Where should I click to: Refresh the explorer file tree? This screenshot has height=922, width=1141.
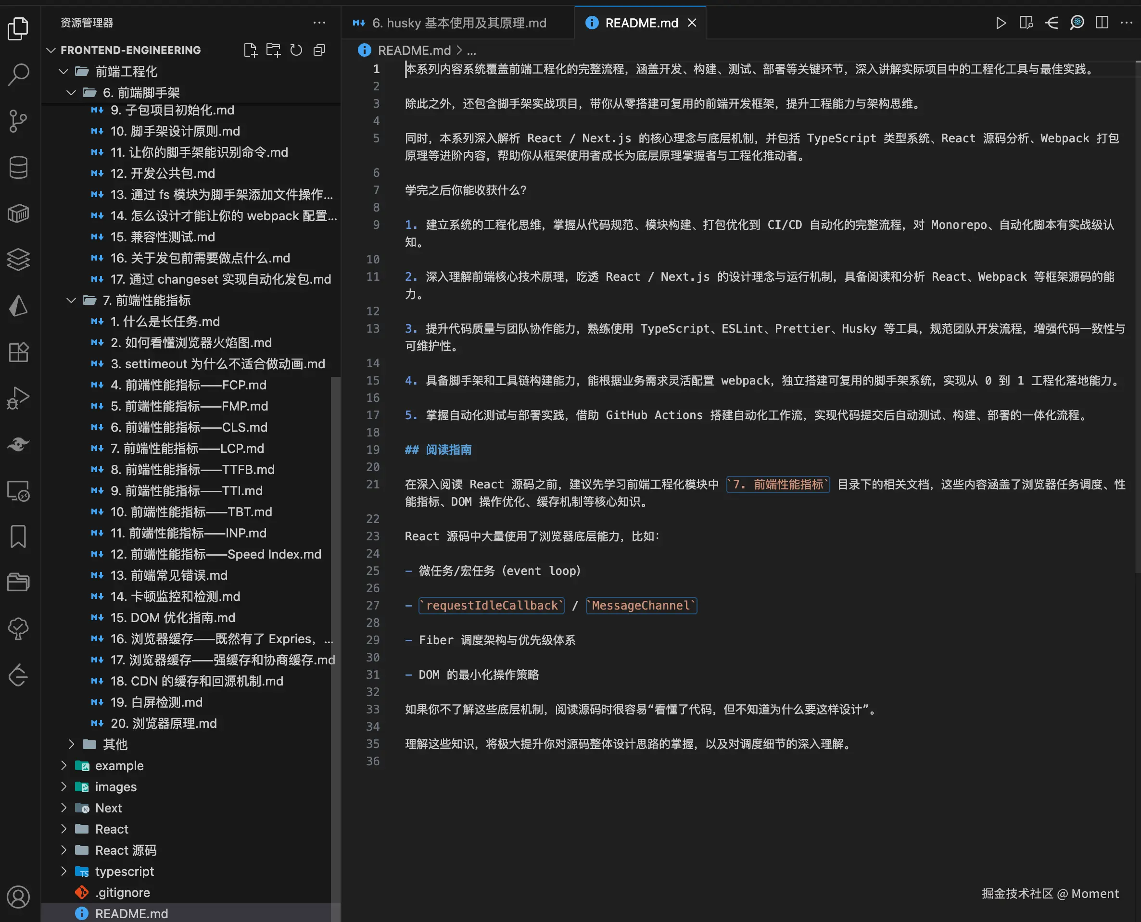tap(296, 50)
